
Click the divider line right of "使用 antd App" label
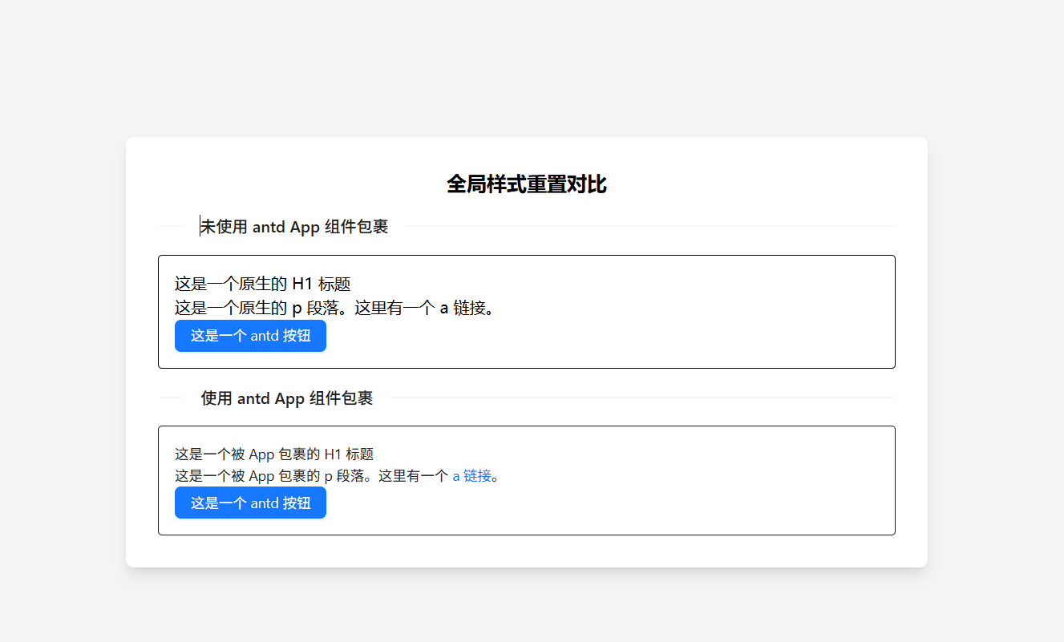(641, 398)
